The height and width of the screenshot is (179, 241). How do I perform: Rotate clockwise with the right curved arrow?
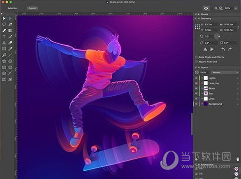[x=230, y=49]
